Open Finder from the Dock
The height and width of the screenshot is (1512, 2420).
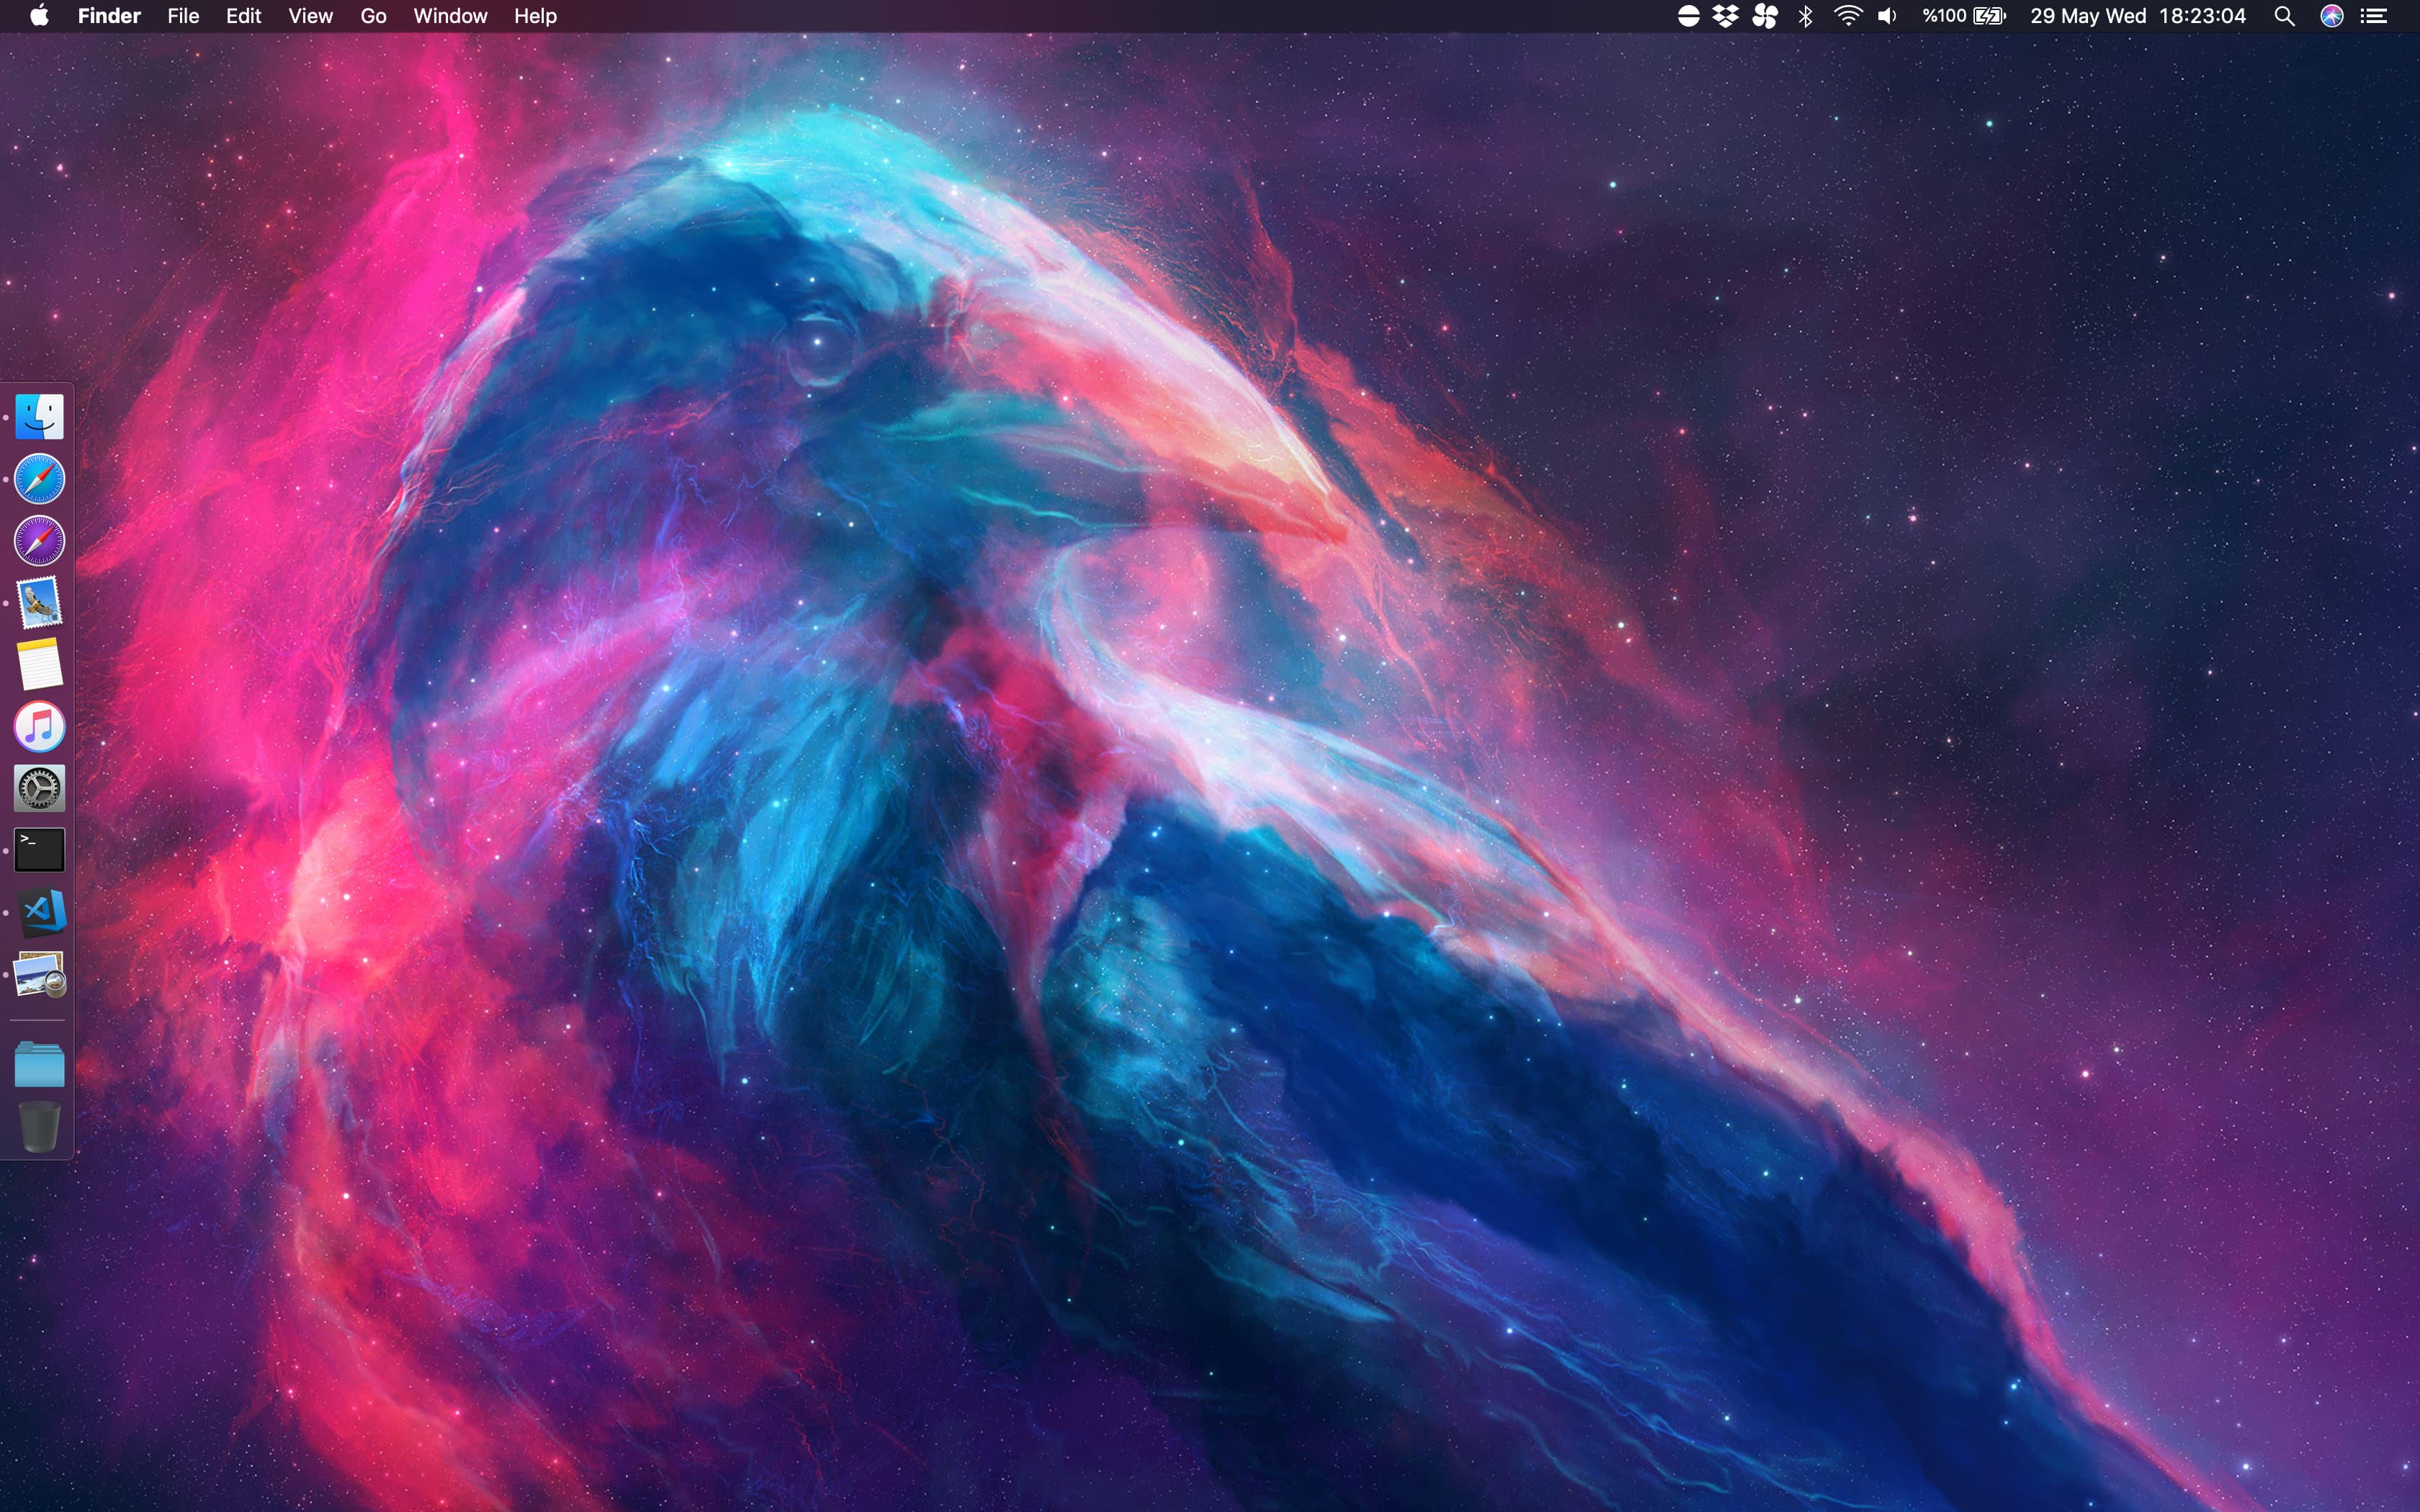40,417
